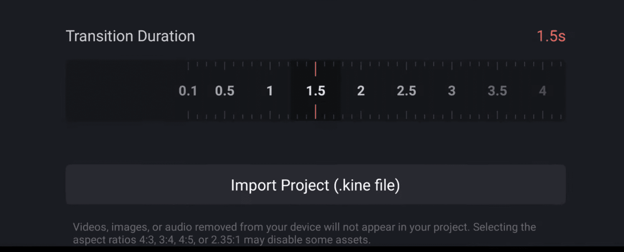
Task: Choose 1 second on the duration ruler
Action: (x=269, y=91)
